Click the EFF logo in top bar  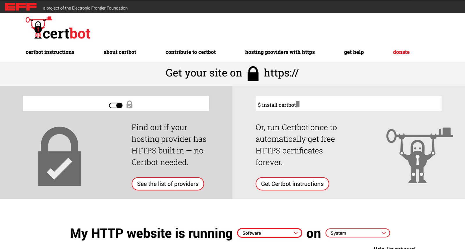pos(21,6)
